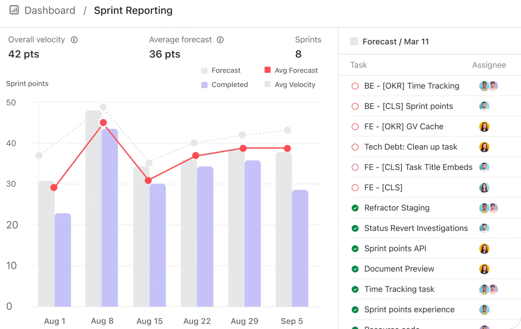The width and height of the screenshot is (521, 329).
Task: Click assignee avatars for Time Tracking task
Action: (x=489, y=289)
